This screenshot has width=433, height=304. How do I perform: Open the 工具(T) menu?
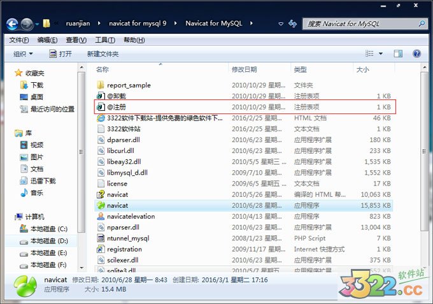coord(105,40)
